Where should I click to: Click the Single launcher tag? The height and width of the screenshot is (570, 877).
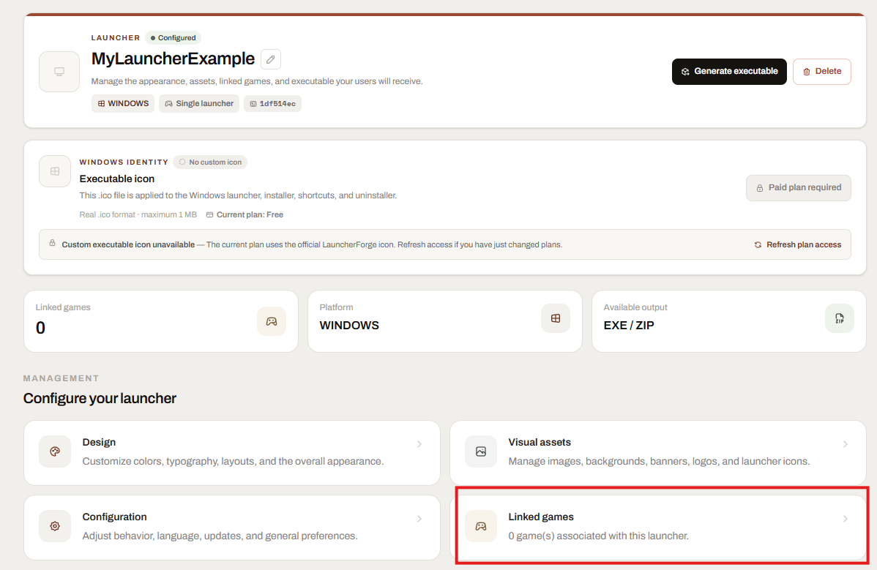click(x=199, y=103)
